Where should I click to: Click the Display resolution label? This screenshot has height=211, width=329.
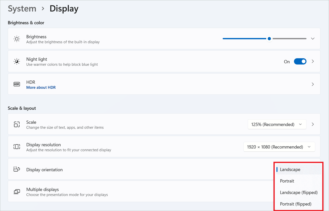pyautogui.click(x=44, y=145)
